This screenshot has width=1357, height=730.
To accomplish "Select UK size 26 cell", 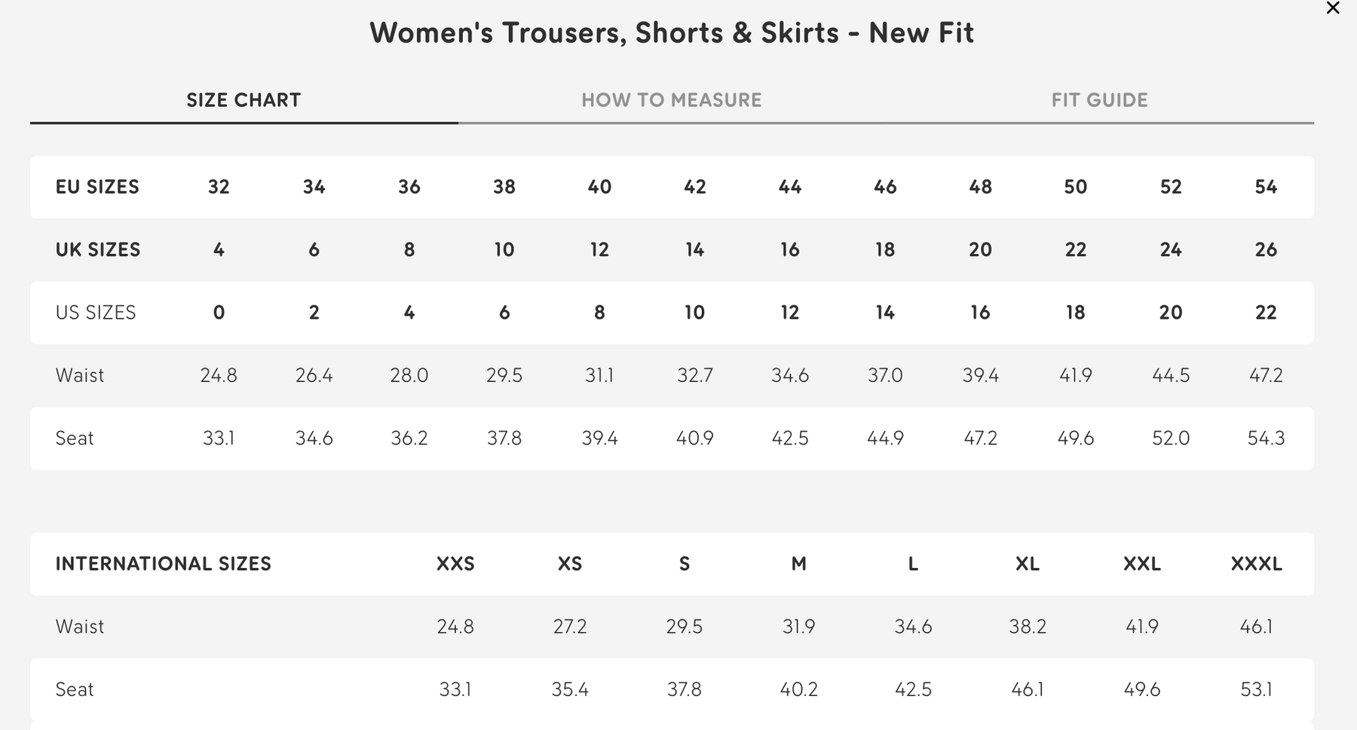I will tap(1266, 249).
